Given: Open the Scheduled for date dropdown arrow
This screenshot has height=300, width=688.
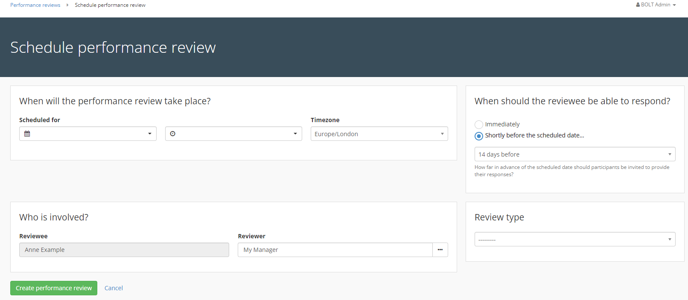Looking at the screenshot, I should click(x=150, y=134).
